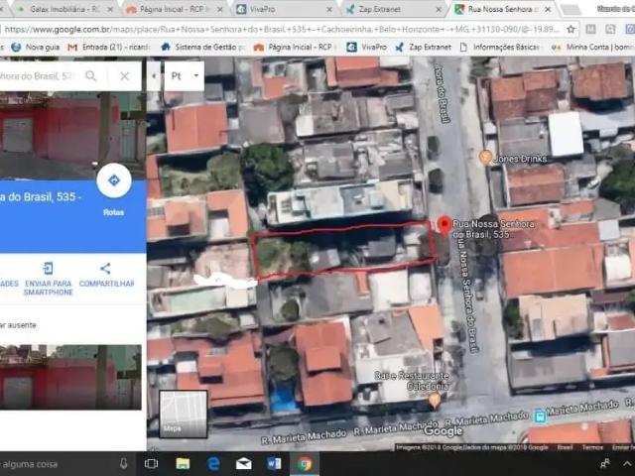Open Gmail Entrada (21) bookmark
The height and width of the screenshot is (476, 635).
pos(109,47)
